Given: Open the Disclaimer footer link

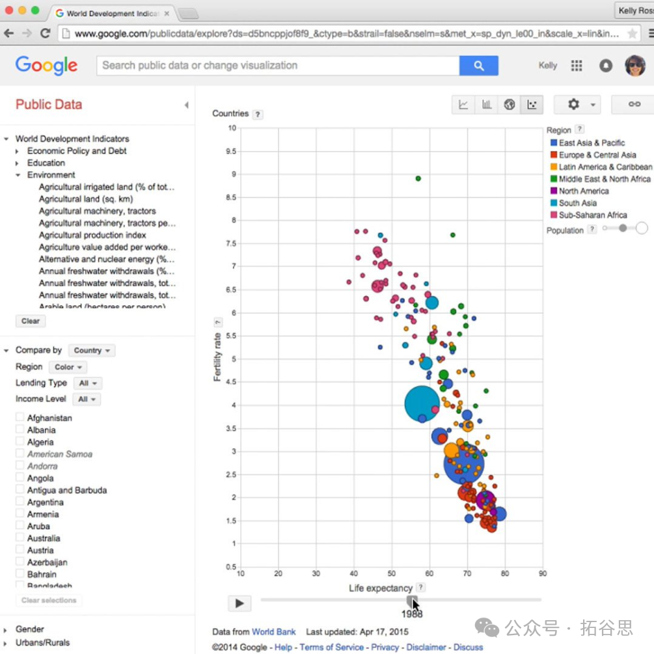Looking at the screenshot, I should (x=426, y=647).
